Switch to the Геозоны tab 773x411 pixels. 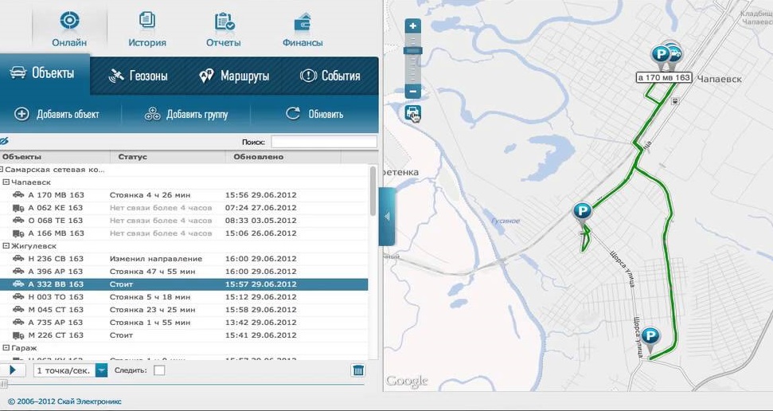click(x=138, y=76)
